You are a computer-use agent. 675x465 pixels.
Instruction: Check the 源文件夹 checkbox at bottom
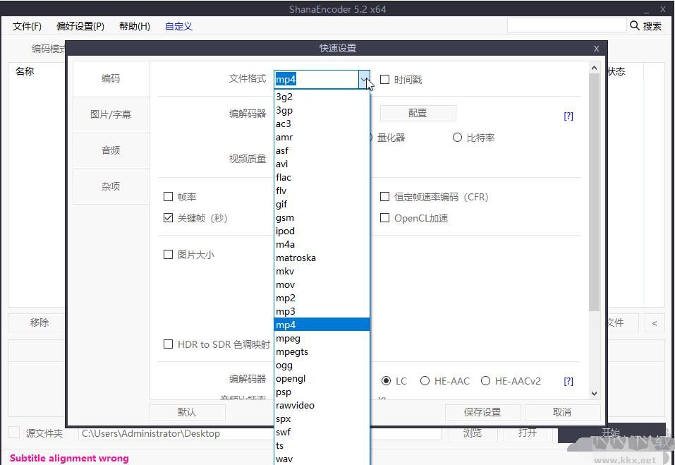click(13, 433)
